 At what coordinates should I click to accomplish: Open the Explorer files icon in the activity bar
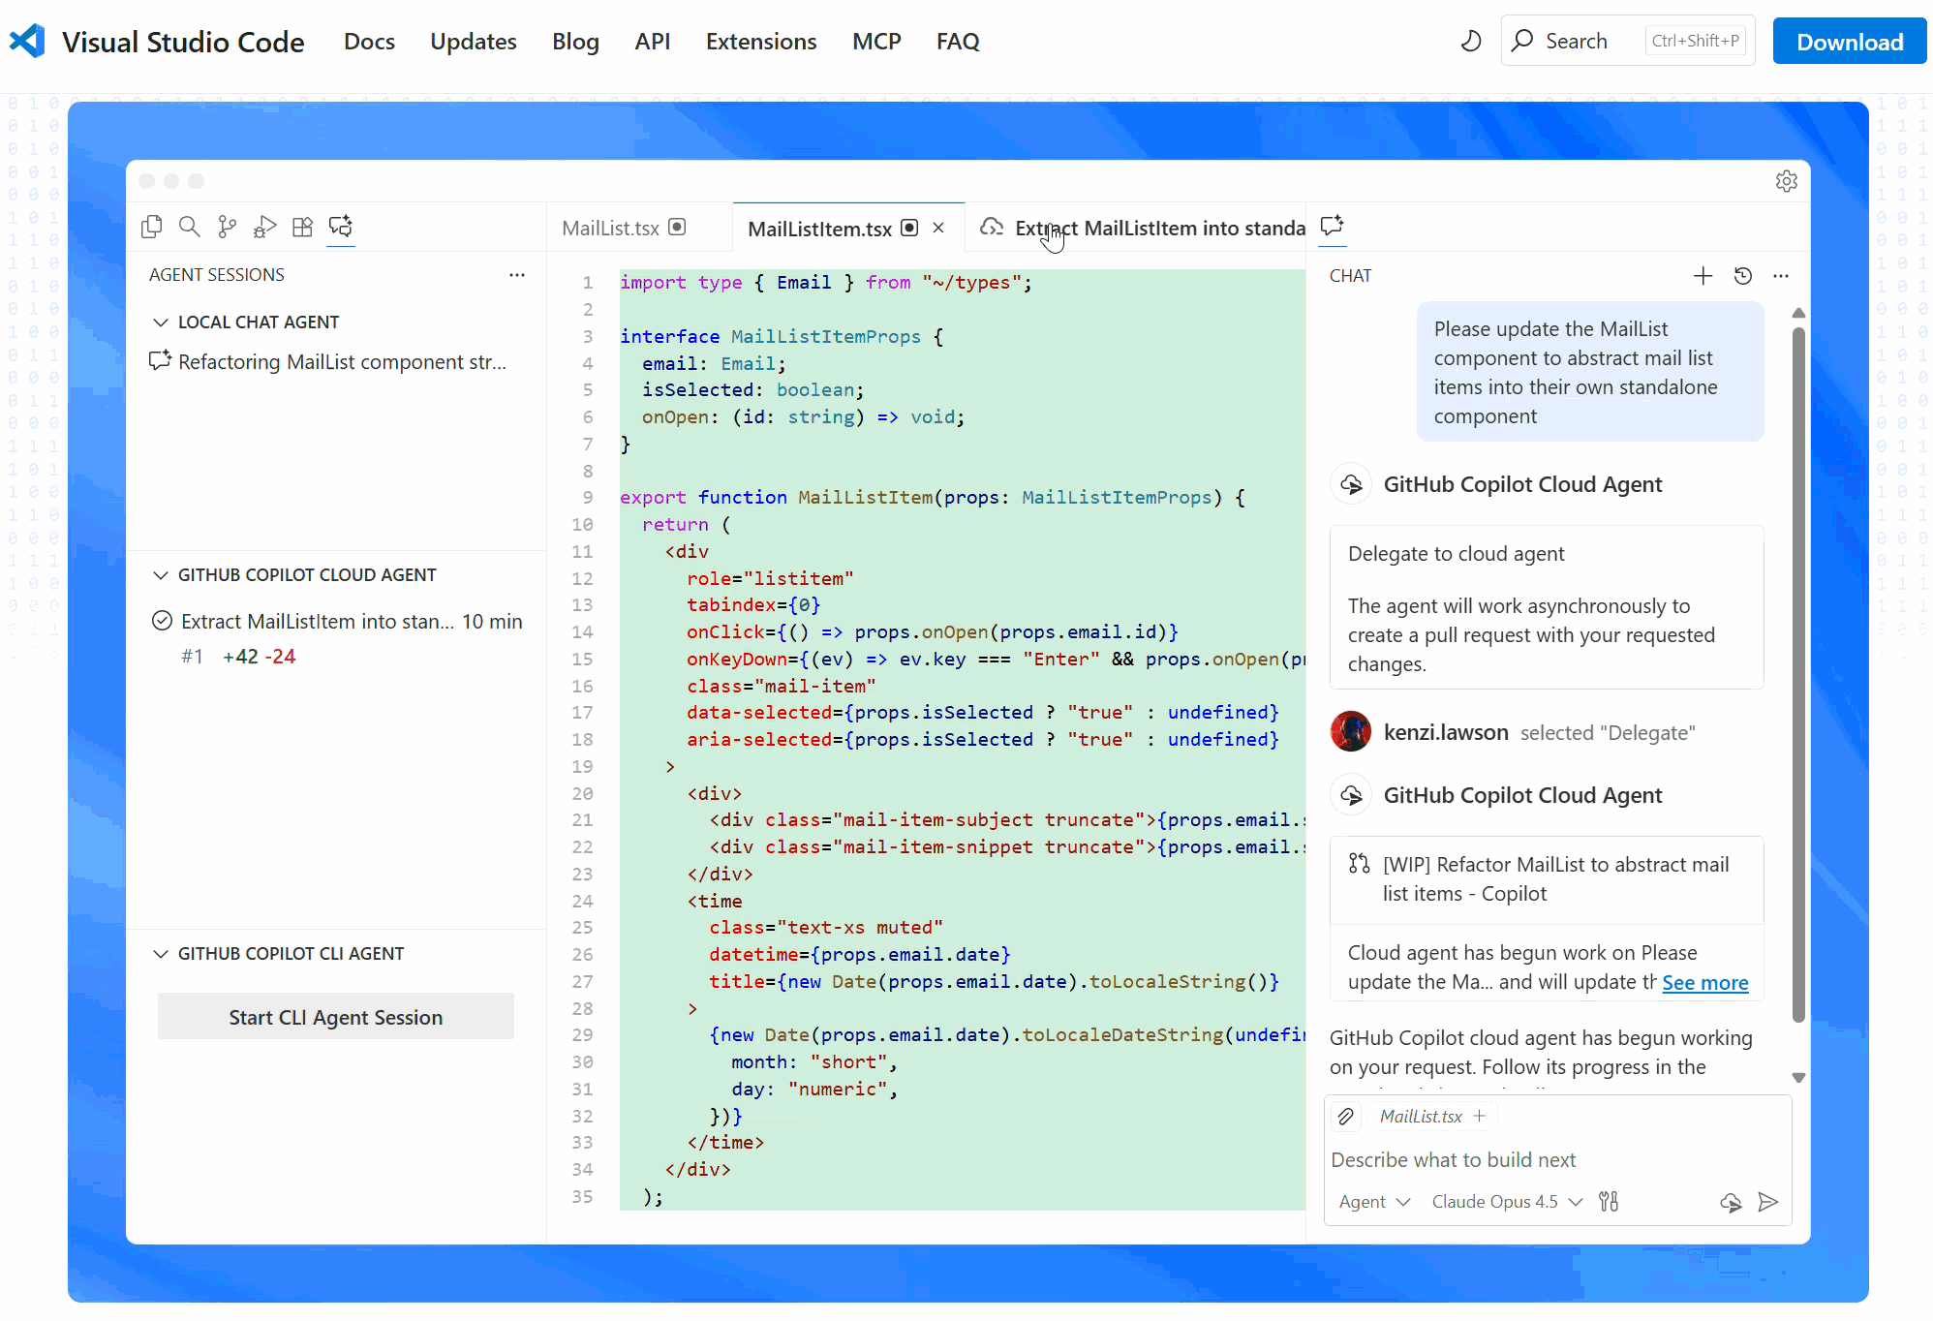point(152,227)
